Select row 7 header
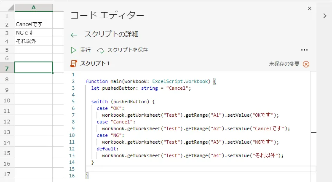 click(x=7, y=68)
